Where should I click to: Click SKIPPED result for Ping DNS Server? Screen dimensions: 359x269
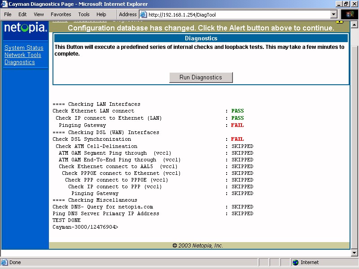click(242, 214)
